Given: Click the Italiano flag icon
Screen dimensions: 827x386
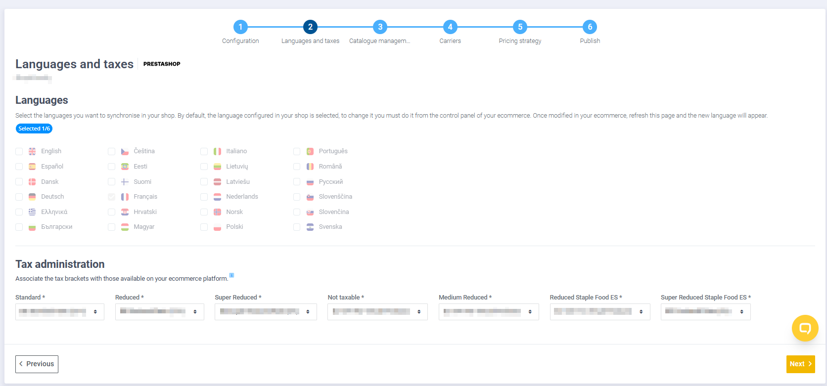Looking at the screenshot, I should click(217, 151).
